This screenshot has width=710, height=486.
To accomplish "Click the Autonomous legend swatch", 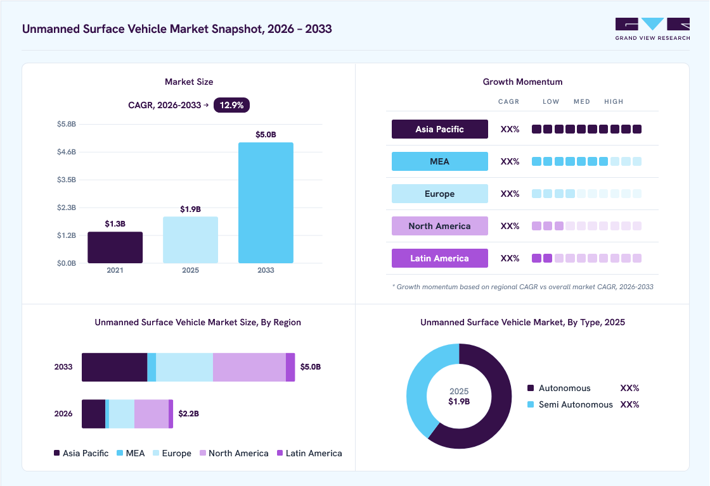I will 531,388.
